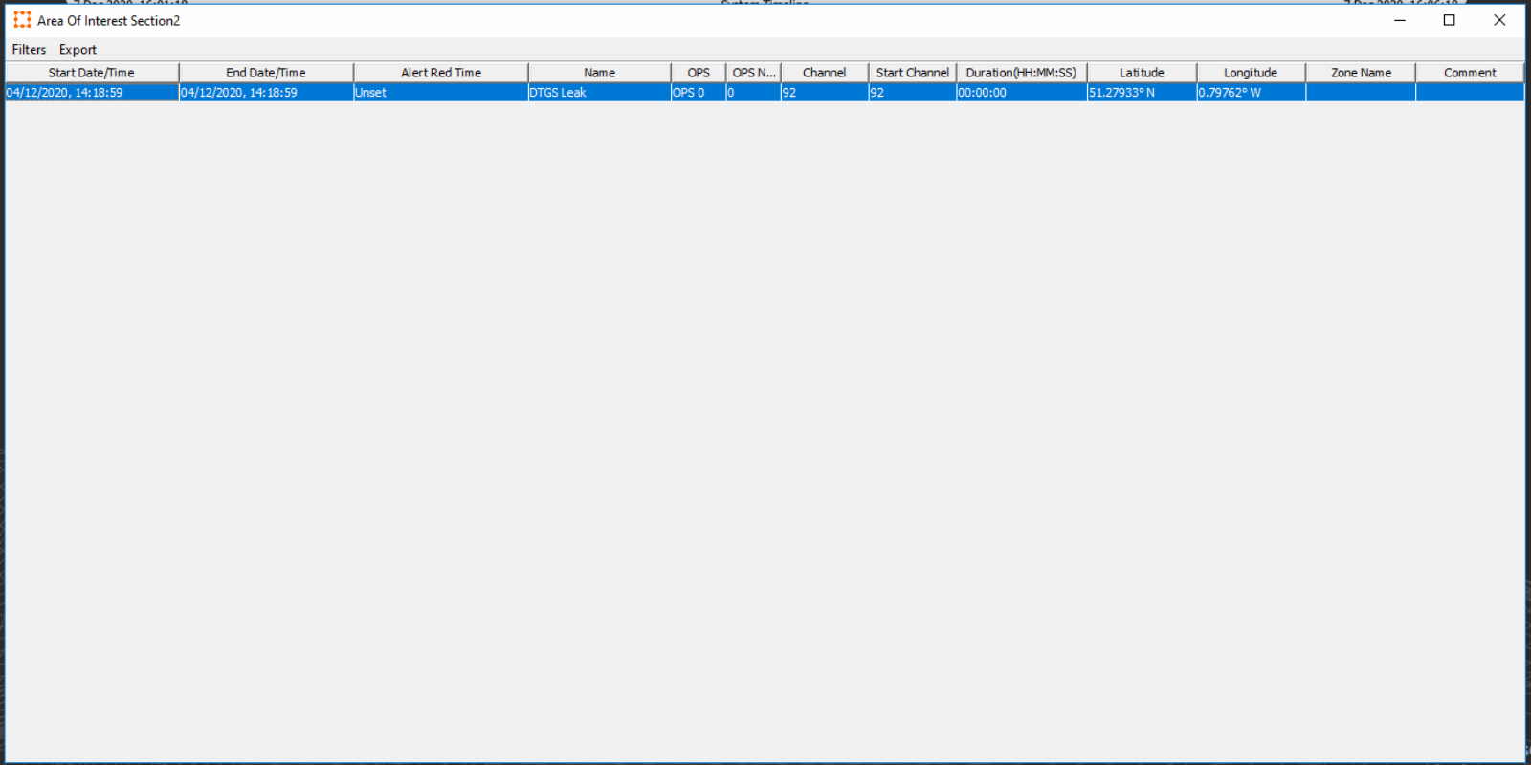Click the OPS column header
Image resolution: width=1531 pixels, height=765 pixels.
pos(699,73)
